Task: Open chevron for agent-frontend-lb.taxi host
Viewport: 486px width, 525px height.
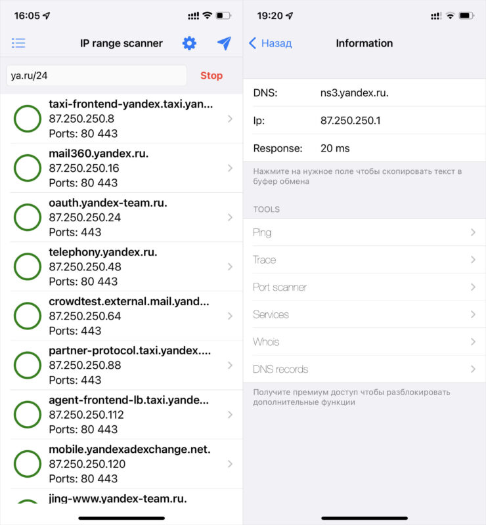Action: point(230,415)
